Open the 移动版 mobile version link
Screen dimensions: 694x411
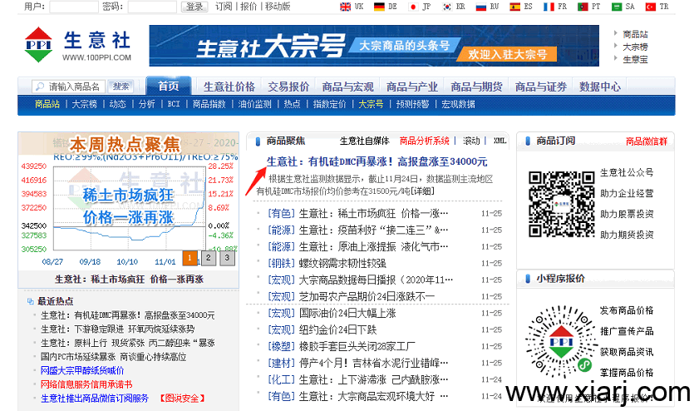click(x=278, y=7)
